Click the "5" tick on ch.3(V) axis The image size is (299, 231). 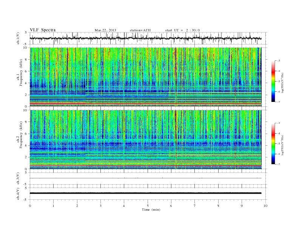[x=26, y=172]
